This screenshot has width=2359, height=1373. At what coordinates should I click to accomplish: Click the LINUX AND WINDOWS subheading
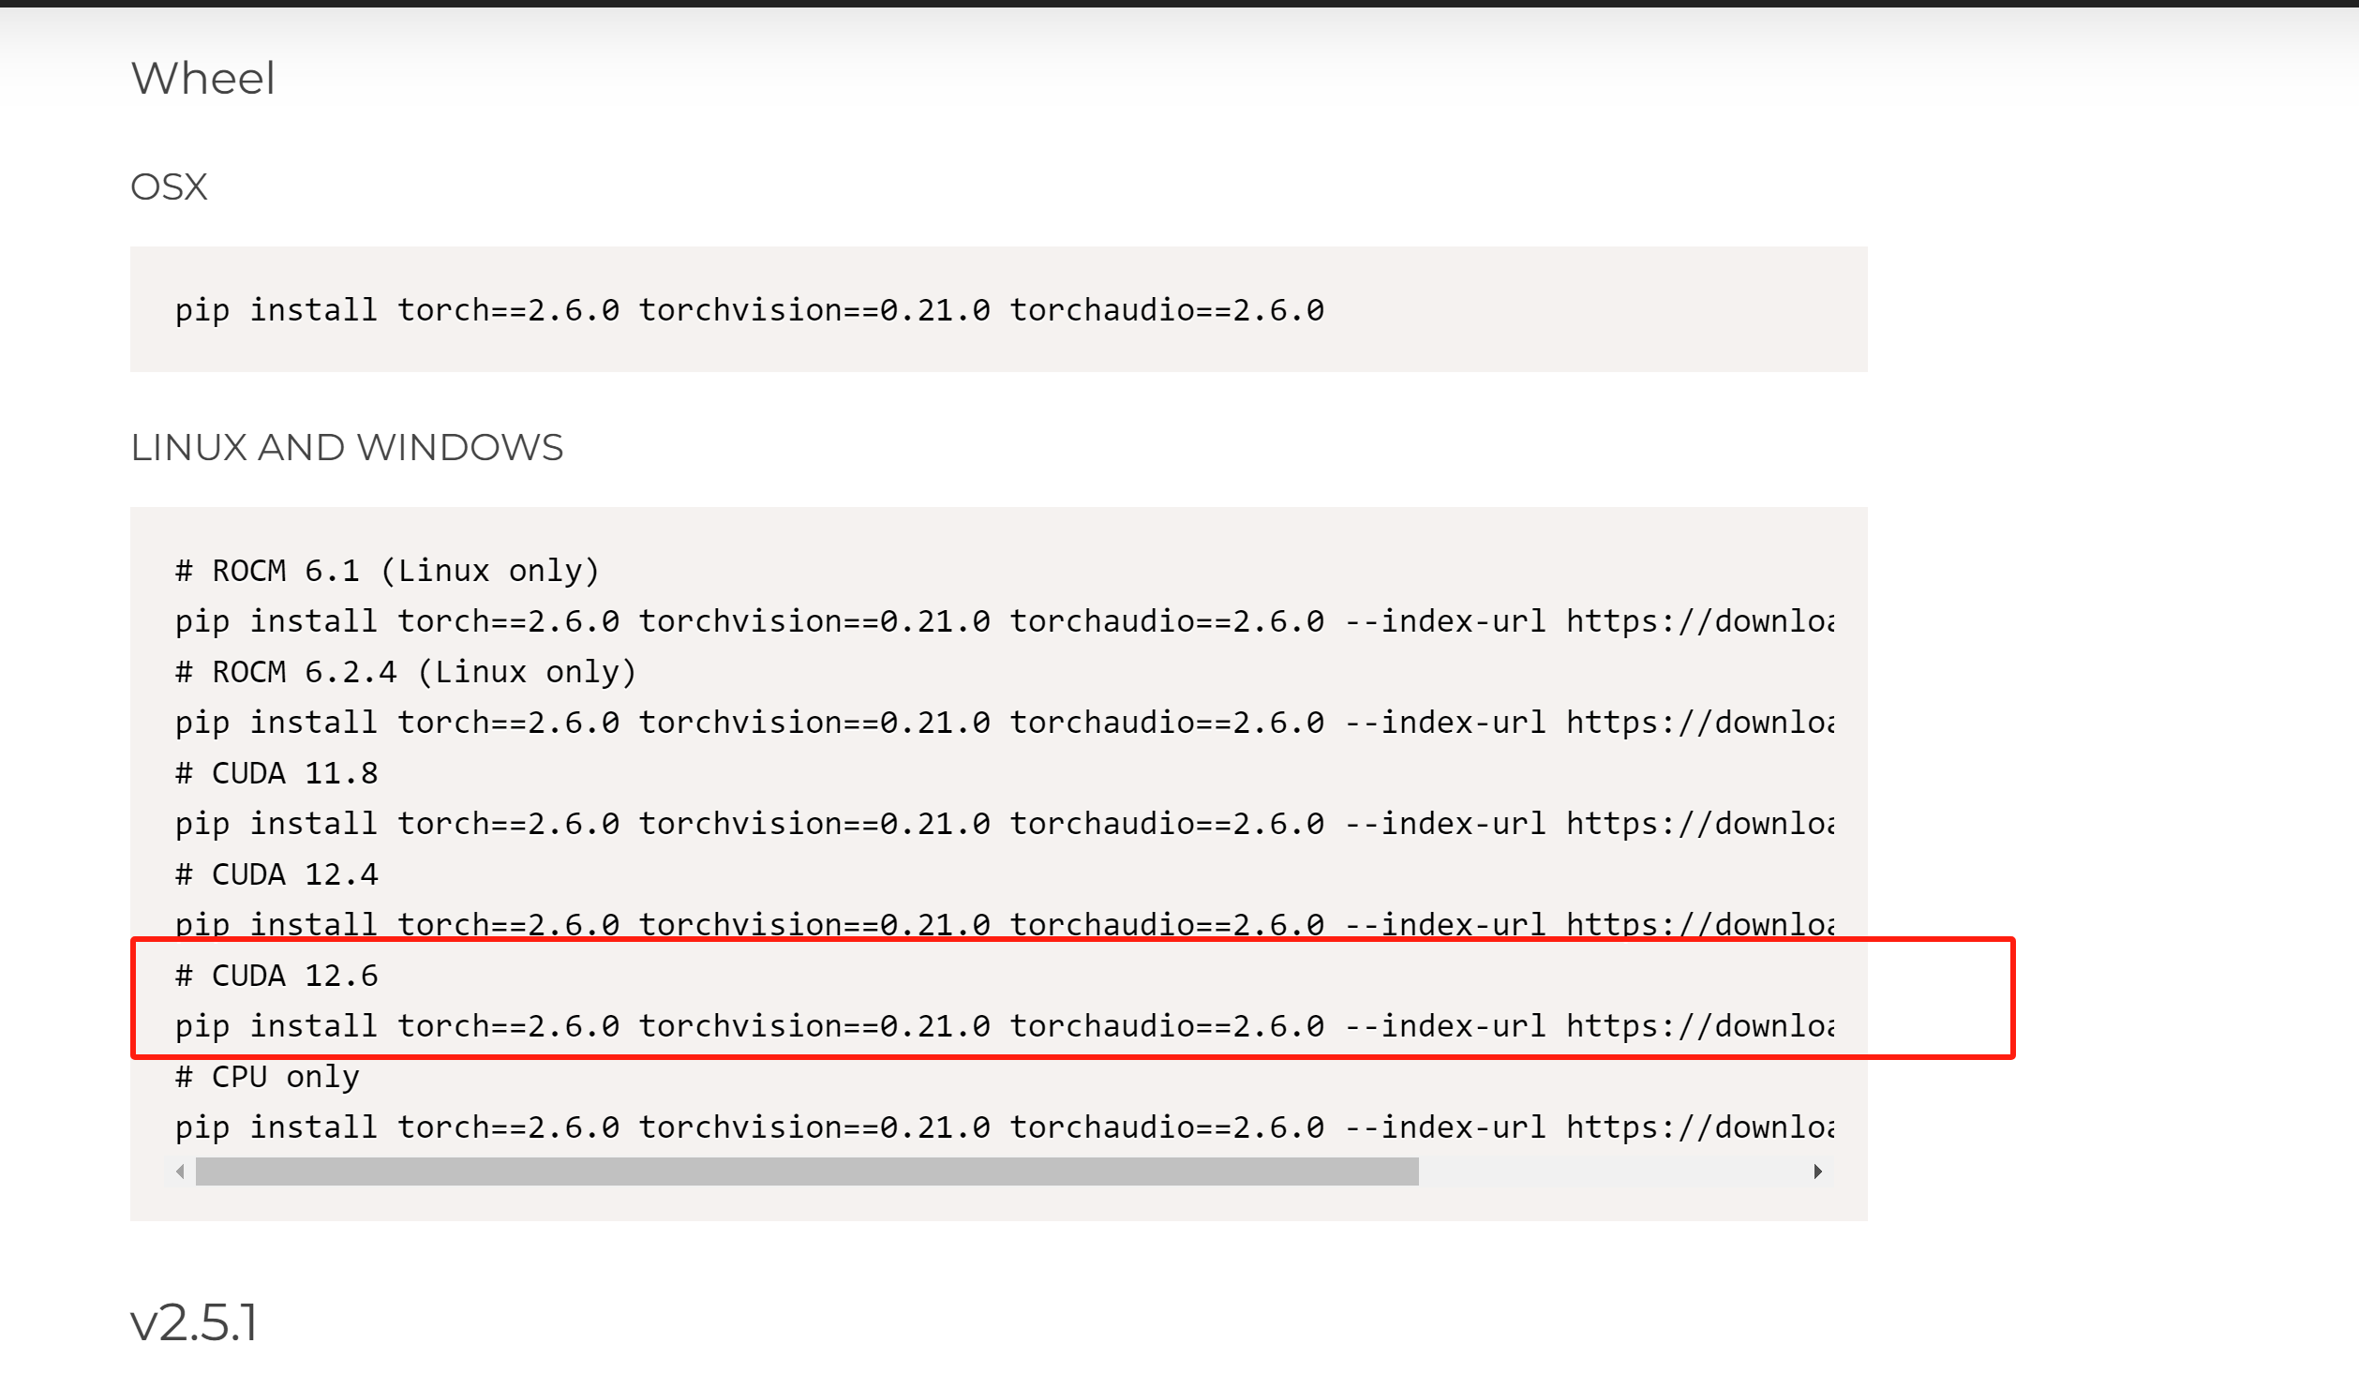[x=347, y=447]
